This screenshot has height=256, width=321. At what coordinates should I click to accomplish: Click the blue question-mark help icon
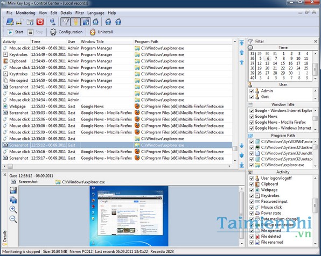point(108,22)
